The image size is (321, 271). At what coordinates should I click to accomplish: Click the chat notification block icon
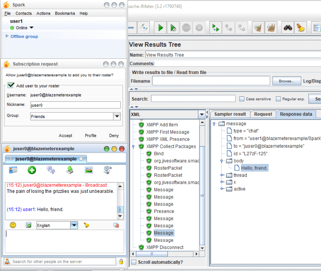coord(116,225)
